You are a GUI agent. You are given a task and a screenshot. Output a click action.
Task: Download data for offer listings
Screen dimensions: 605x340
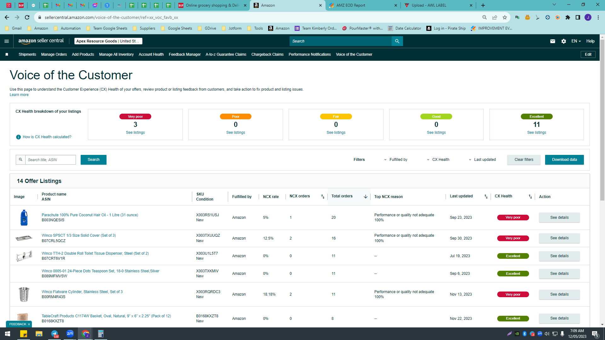[x=564, y=160]
